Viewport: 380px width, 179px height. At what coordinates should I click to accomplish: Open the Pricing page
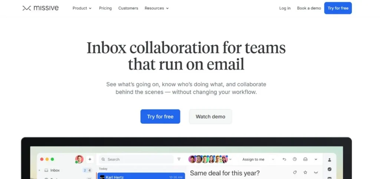click(105, 8)
